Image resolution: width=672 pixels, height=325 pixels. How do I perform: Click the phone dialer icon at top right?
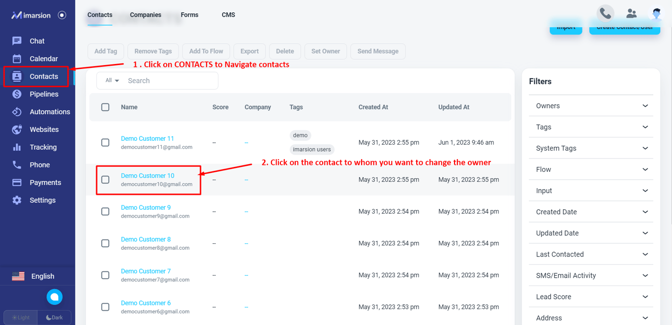(606, 14)
